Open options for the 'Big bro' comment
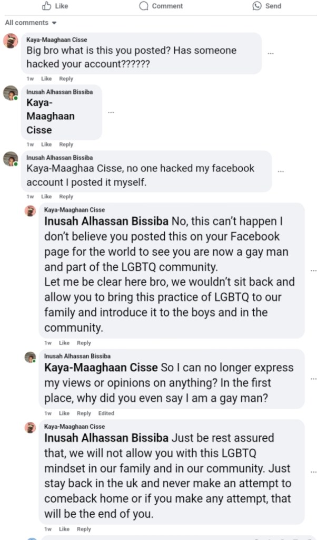 coord(271,53)
